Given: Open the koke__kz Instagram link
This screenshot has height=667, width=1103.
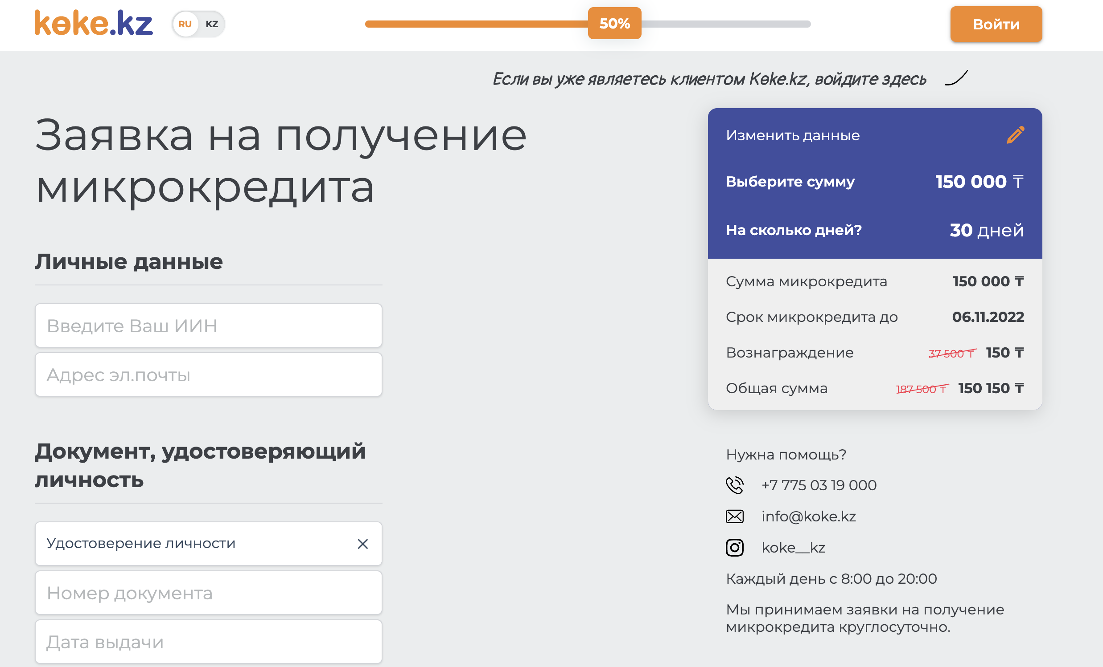Looking at the screenshot, I should click(x=793, y=548).
